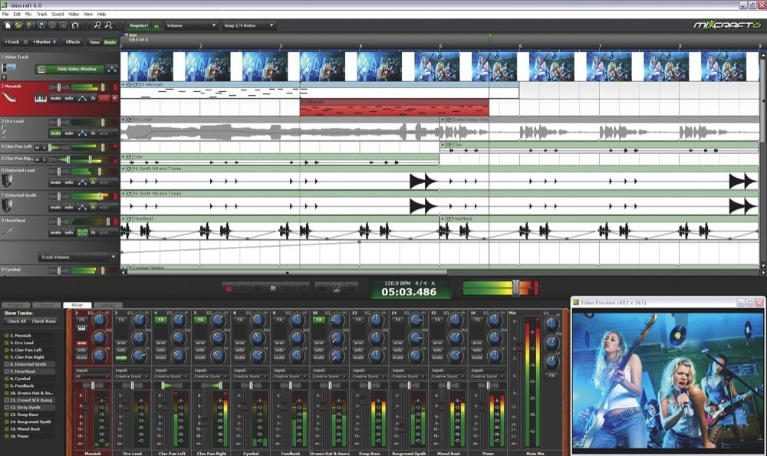Click the piano keyboard icon on Messiah track
The image size is (767, 456).
point(41,98)
